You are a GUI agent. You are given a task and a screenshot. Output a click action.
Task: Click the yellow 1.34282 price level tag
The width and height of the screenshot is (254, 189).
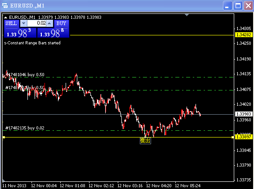(x=244, y=34)
